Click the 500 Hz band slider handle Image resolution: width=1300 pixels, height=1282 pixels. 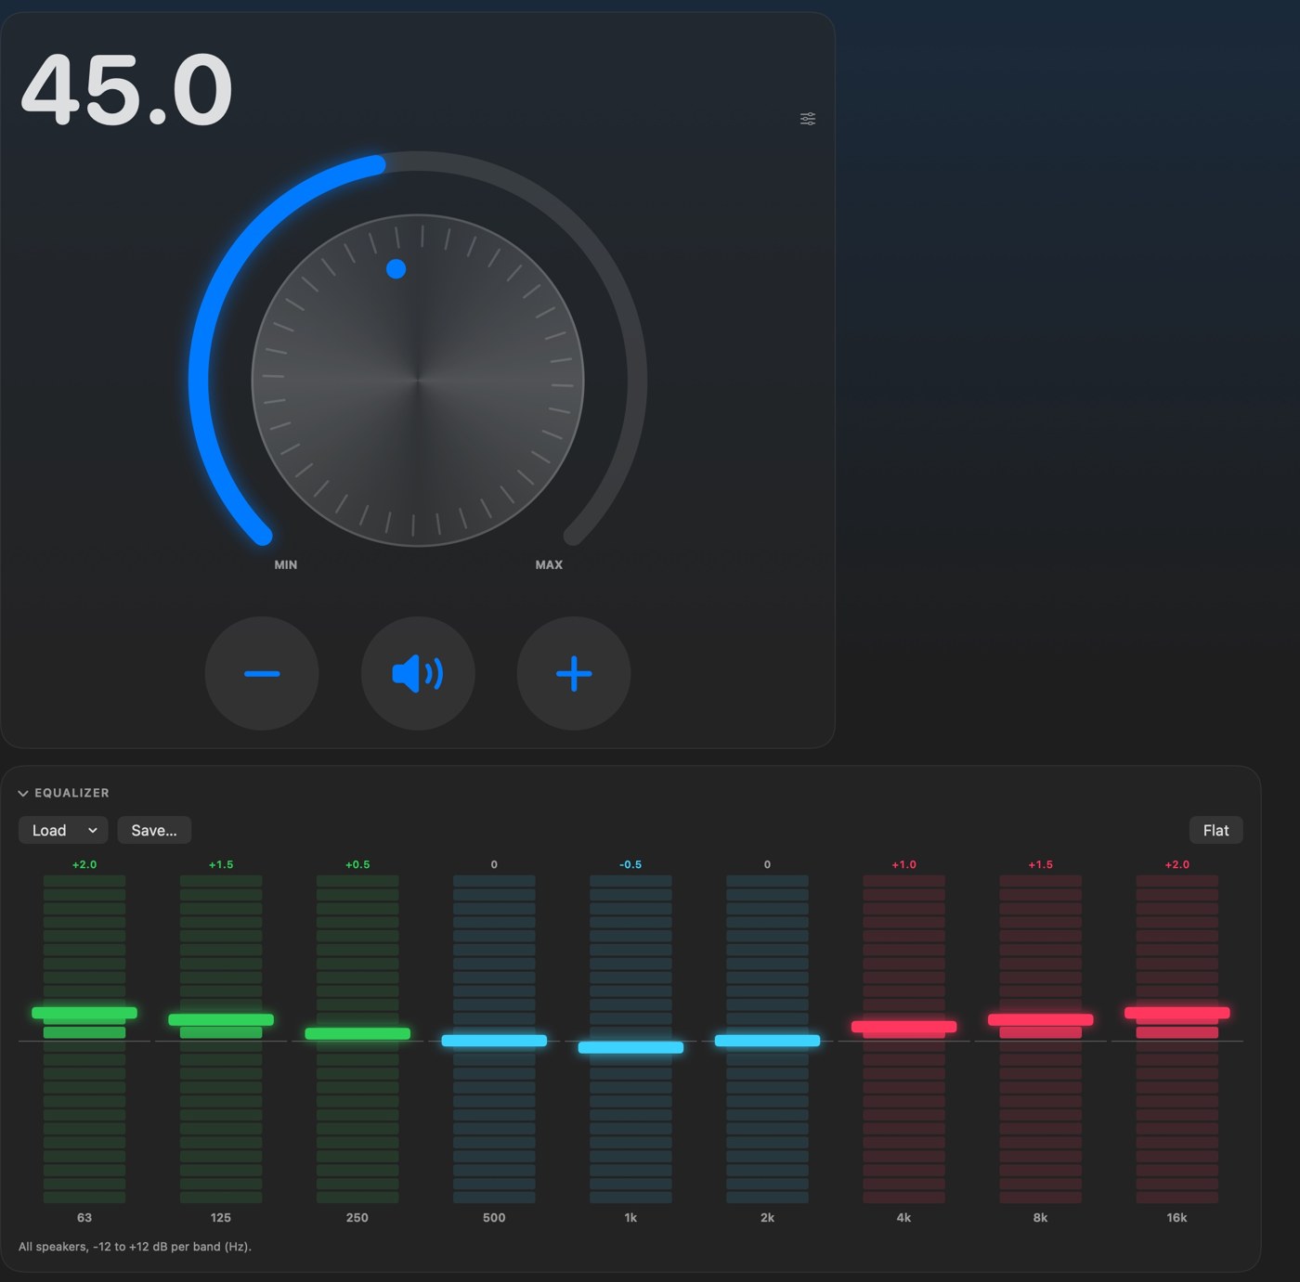[x=494, y=1041]
